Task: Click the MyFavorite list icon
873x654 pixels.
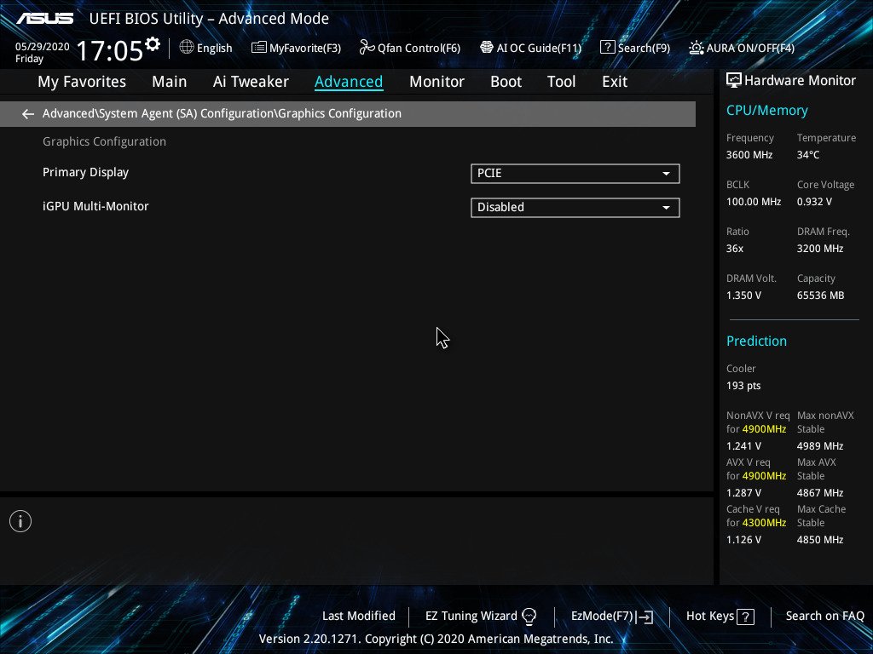Action: coord(259,48)
